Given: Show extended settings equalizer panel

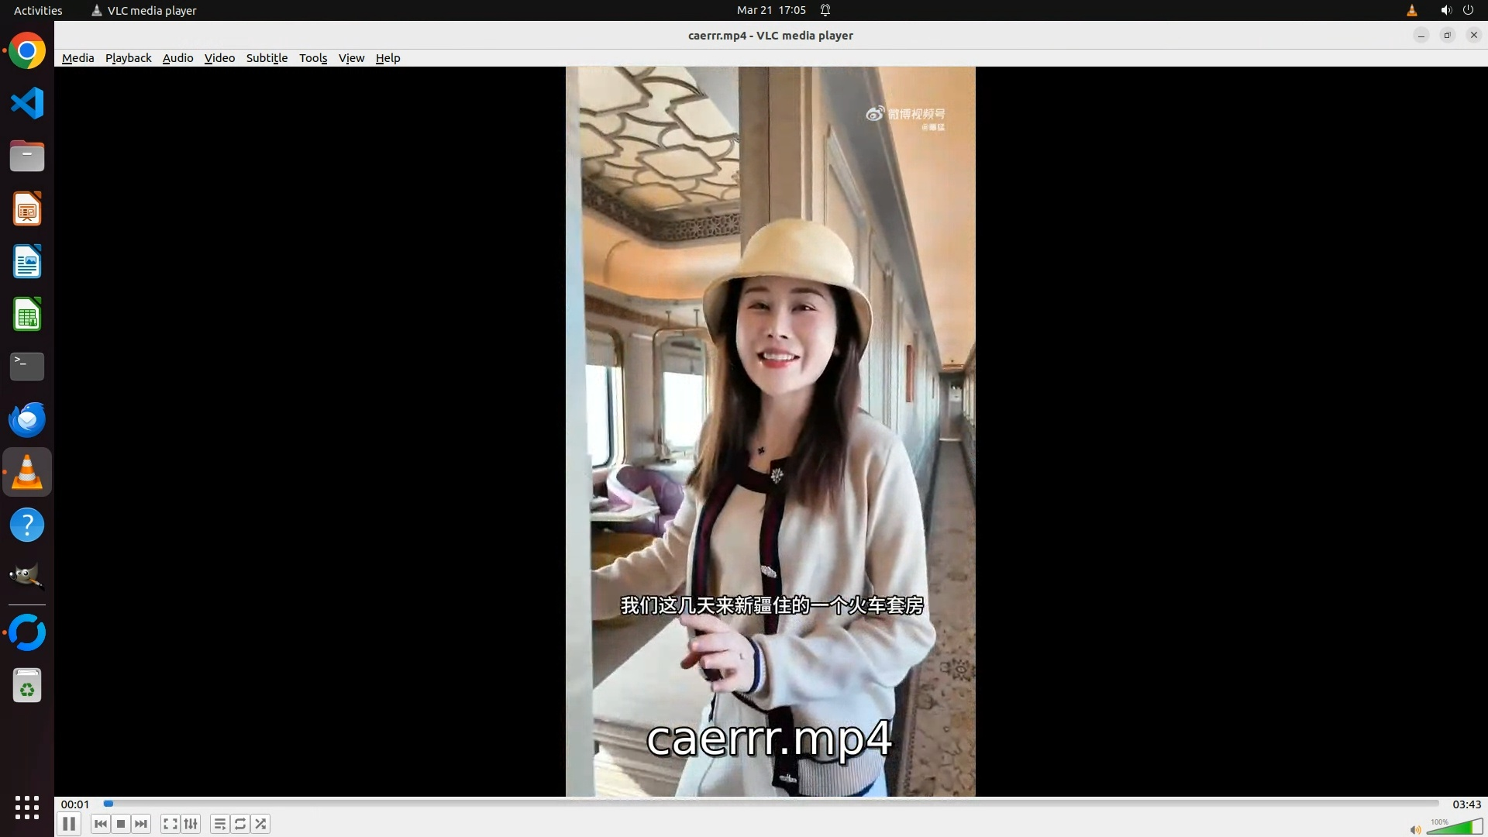Looking at the screenshot, I should tap(191, 824).
